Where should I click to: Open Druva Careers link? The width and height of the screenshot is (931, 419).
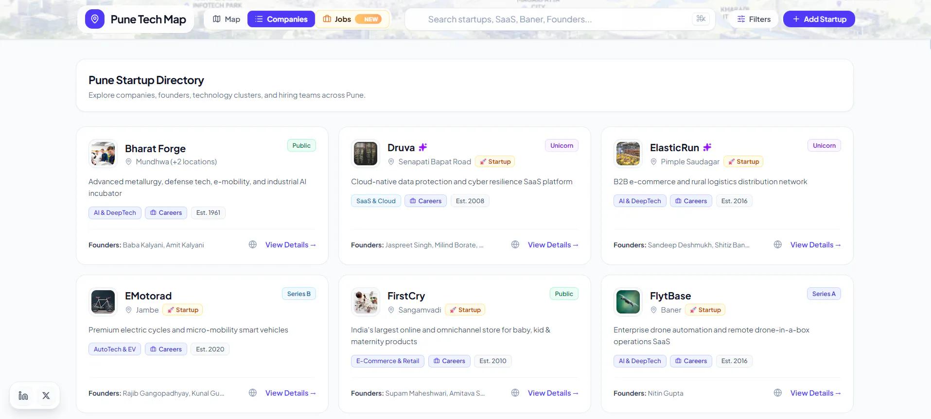[425, 201]
